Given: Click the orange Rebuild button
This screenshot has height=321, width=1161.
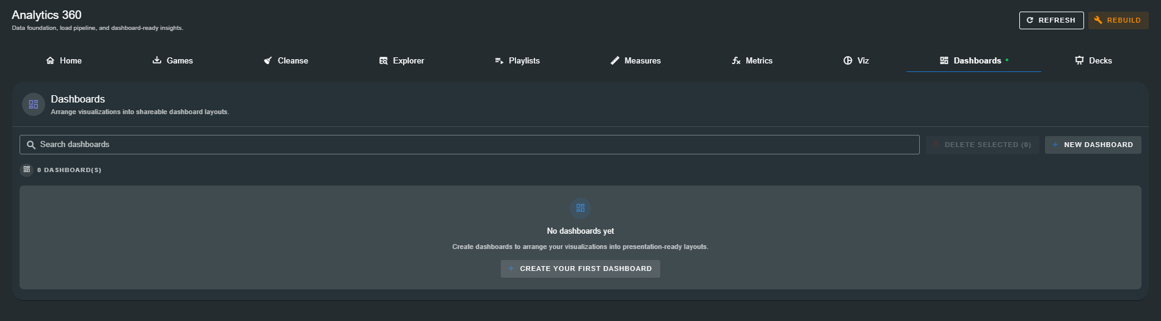Looking at the screenshot, I should coord(1118,20).
